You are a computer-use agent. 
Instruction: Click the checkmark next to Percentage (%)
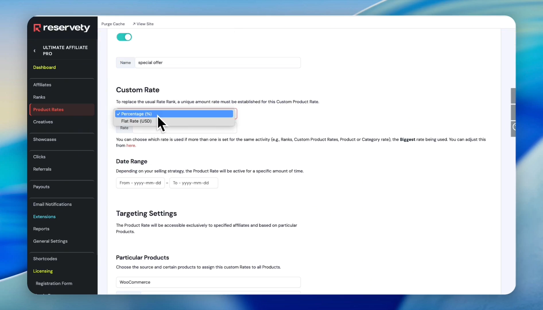(x=118, y=114)
